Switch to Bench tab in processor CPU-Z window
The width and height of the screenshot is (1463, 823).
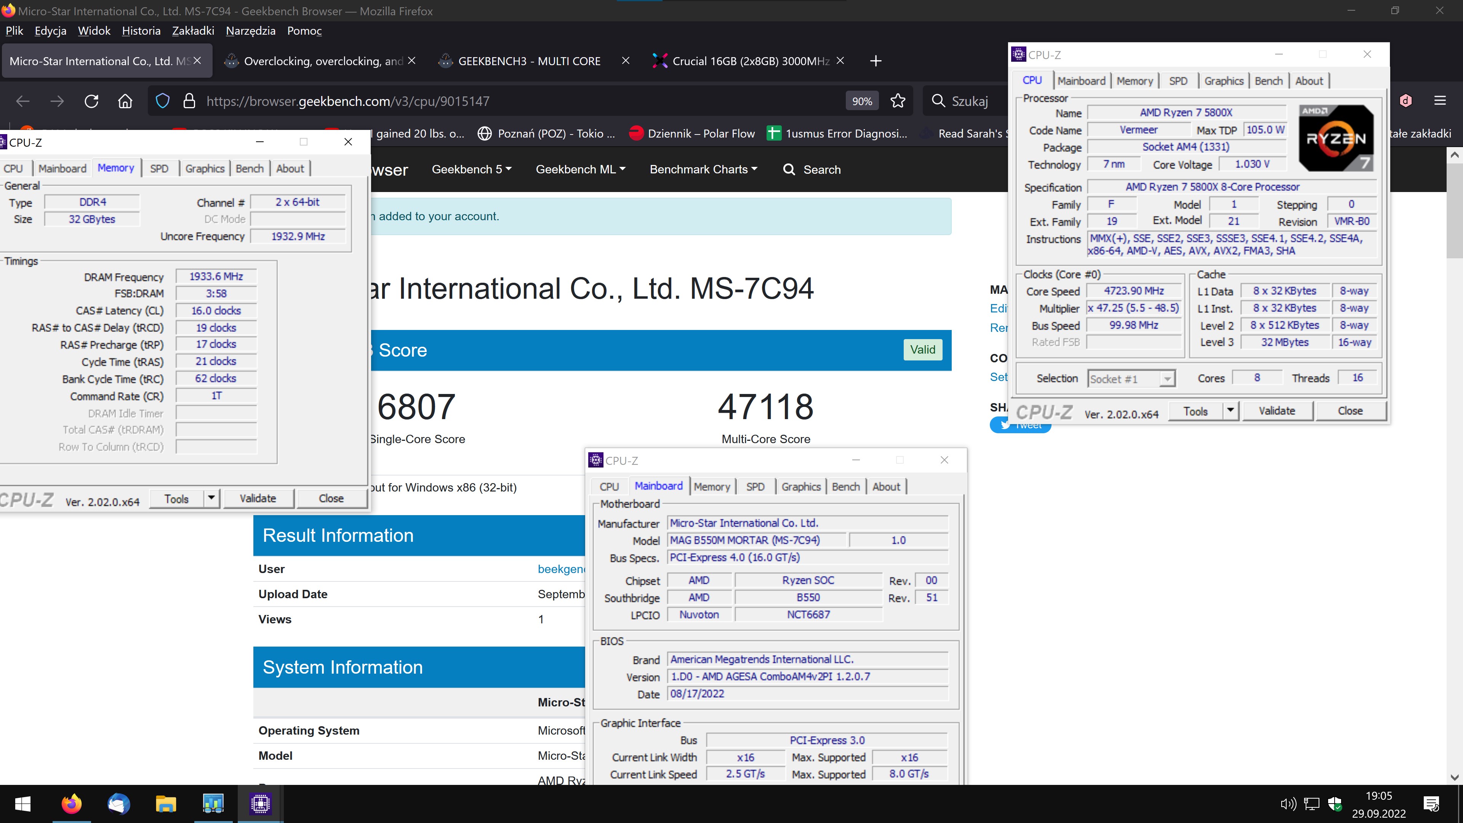pos(1268,81)
